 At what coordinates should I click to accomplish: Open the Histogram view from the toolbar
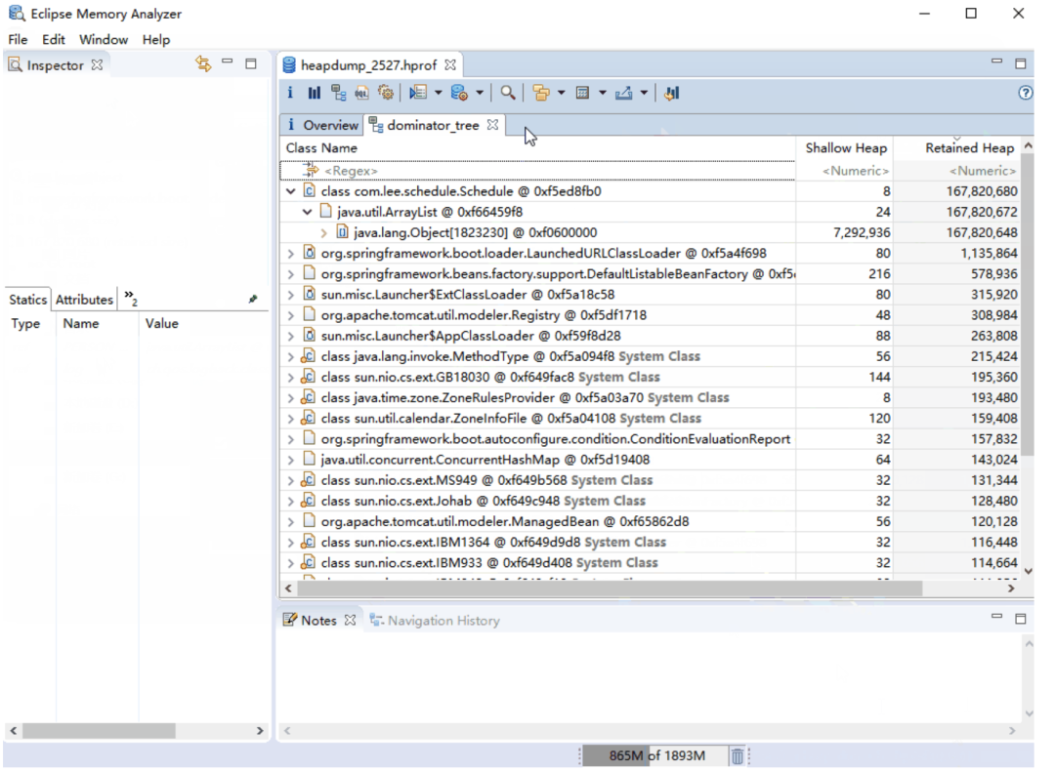314,93
